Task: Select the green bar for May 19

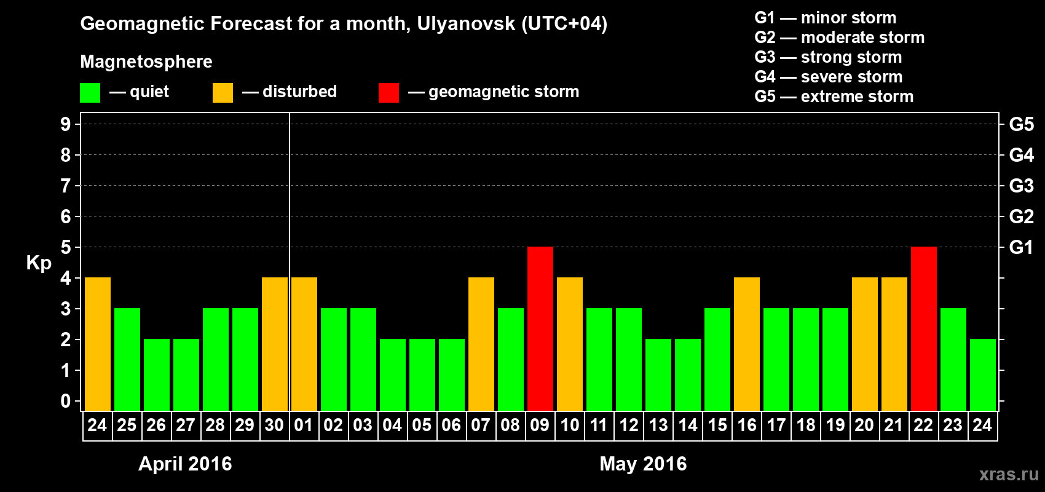Action: coord(835,359)
